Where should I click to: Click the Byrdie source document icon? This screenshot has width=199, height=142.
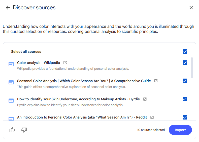[x=11, y=101]
